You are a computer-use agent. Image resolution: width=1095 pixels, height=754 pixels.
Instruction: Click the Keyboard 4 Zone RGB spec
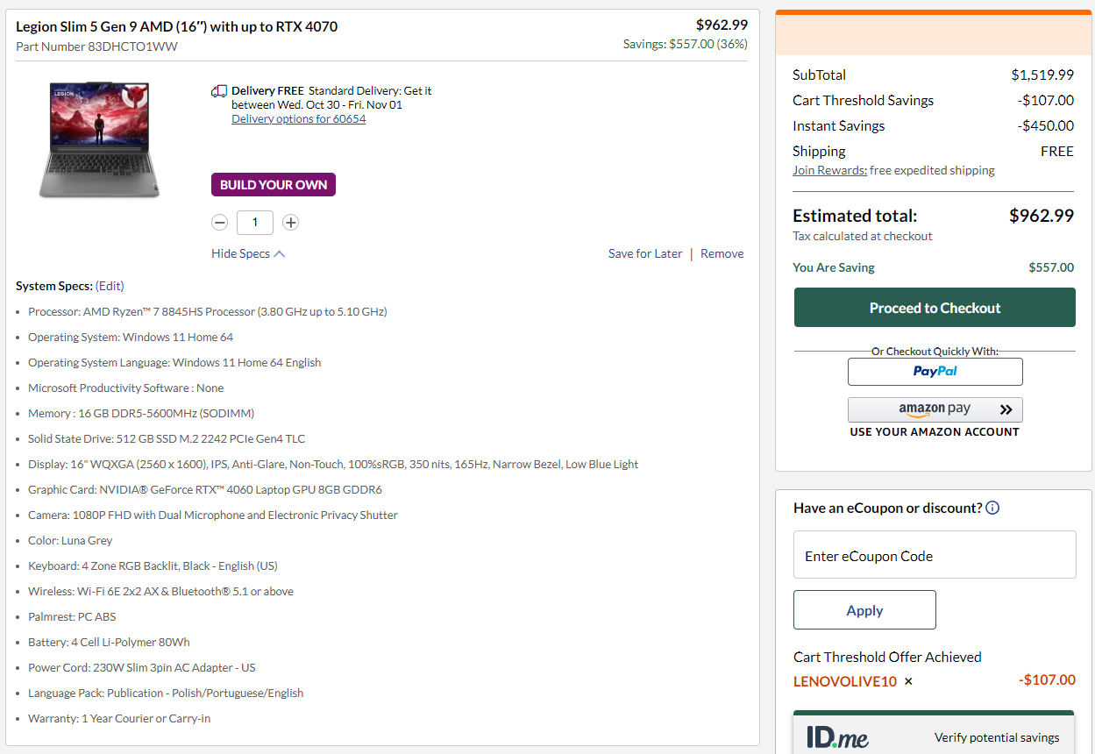coord(153,565)
